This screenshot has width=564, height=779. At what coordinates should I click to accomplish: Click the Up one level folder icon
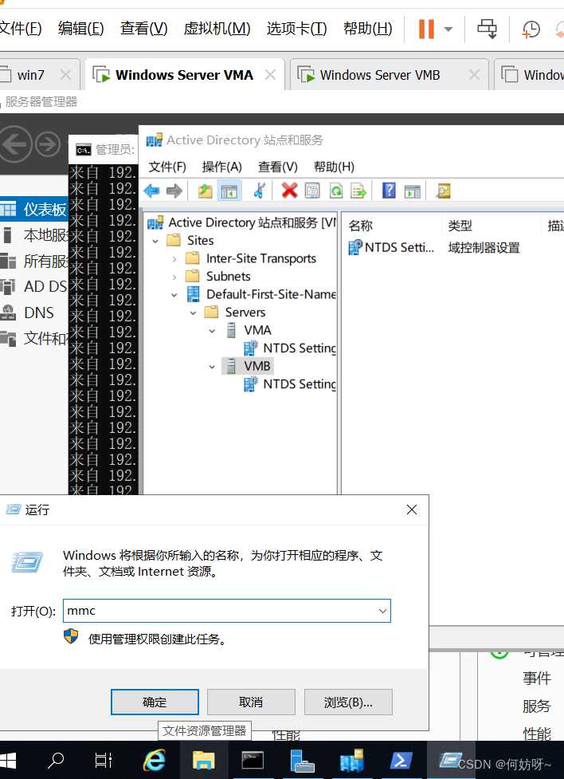coord(205,191)
